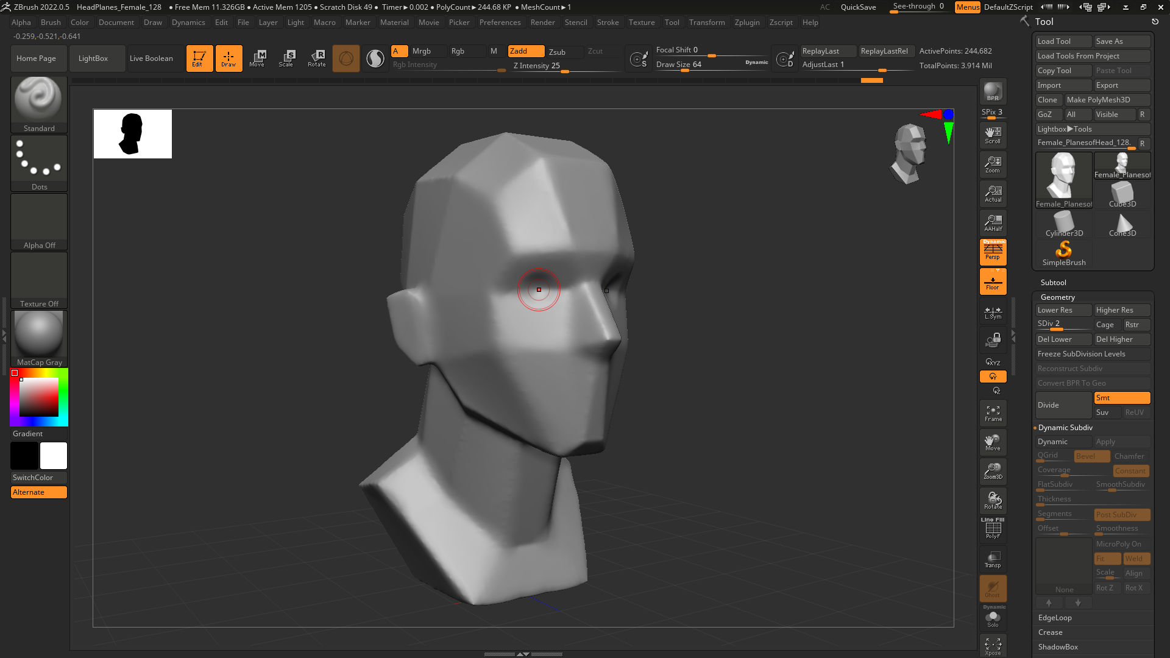Collapse Dynamic Subdiv section
The height and width of the screenshot is (658, 1170).
coord(1065,428)
